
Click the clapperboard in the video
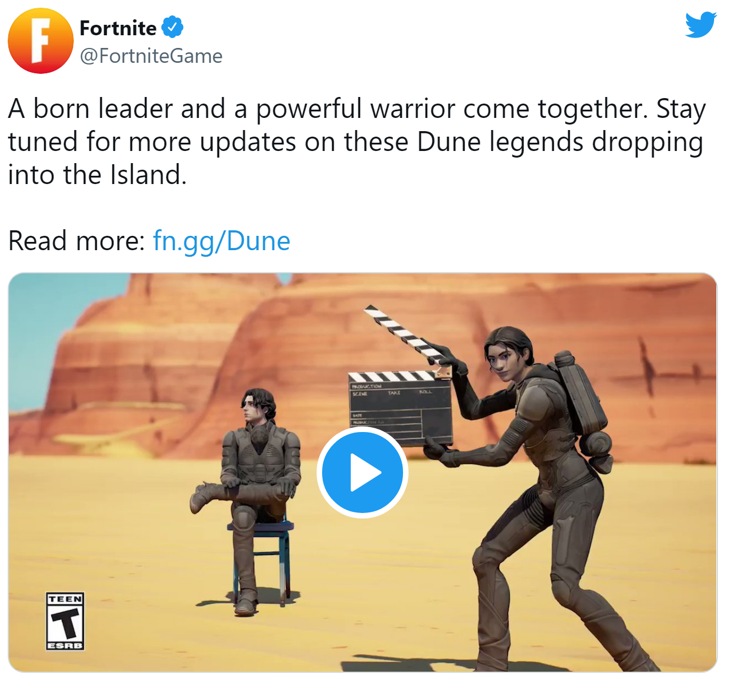401,408
